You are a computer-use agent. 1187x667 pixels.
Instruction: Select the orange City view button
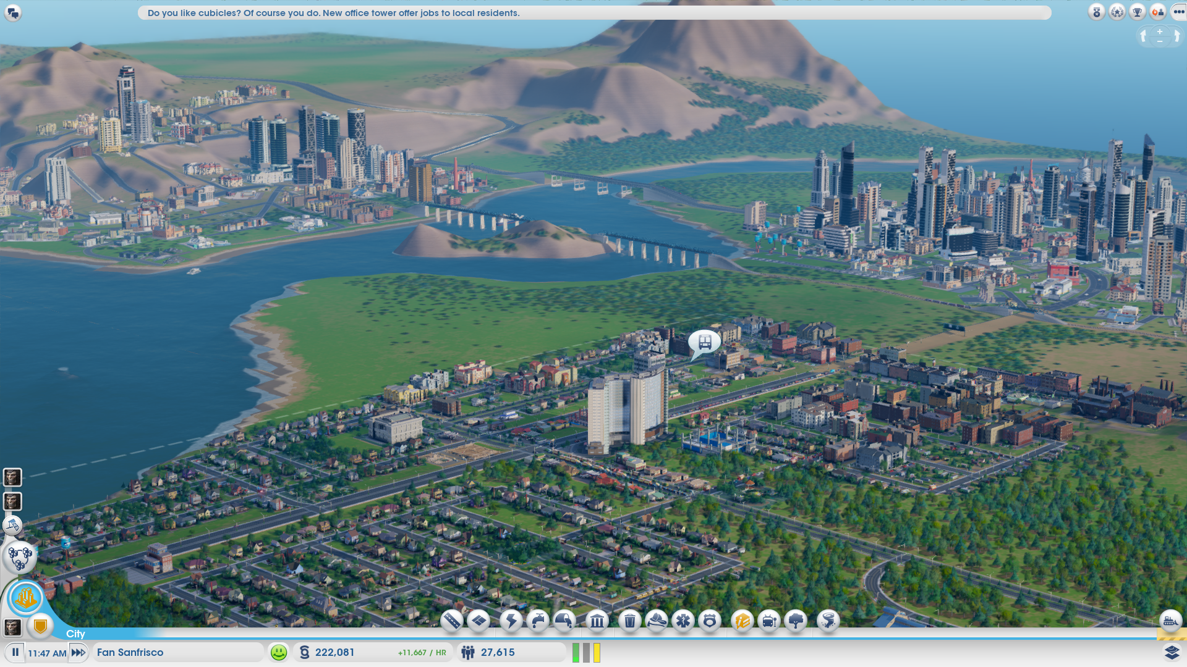pyautogui.click(x=26, y=598)
